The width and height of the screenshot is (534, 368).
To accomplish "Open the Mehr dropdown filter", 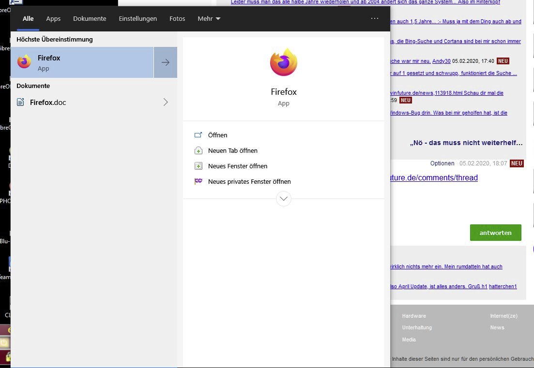I will 209,18.
